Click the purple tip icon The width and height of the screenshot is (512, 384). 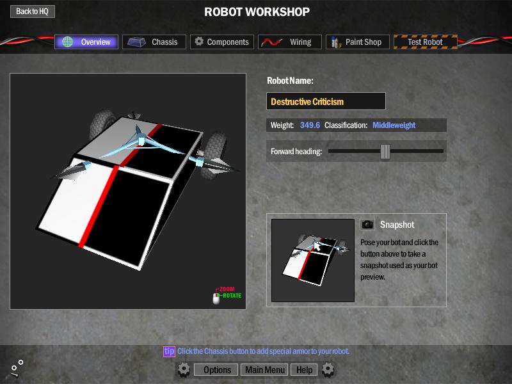tap(169, 351)
